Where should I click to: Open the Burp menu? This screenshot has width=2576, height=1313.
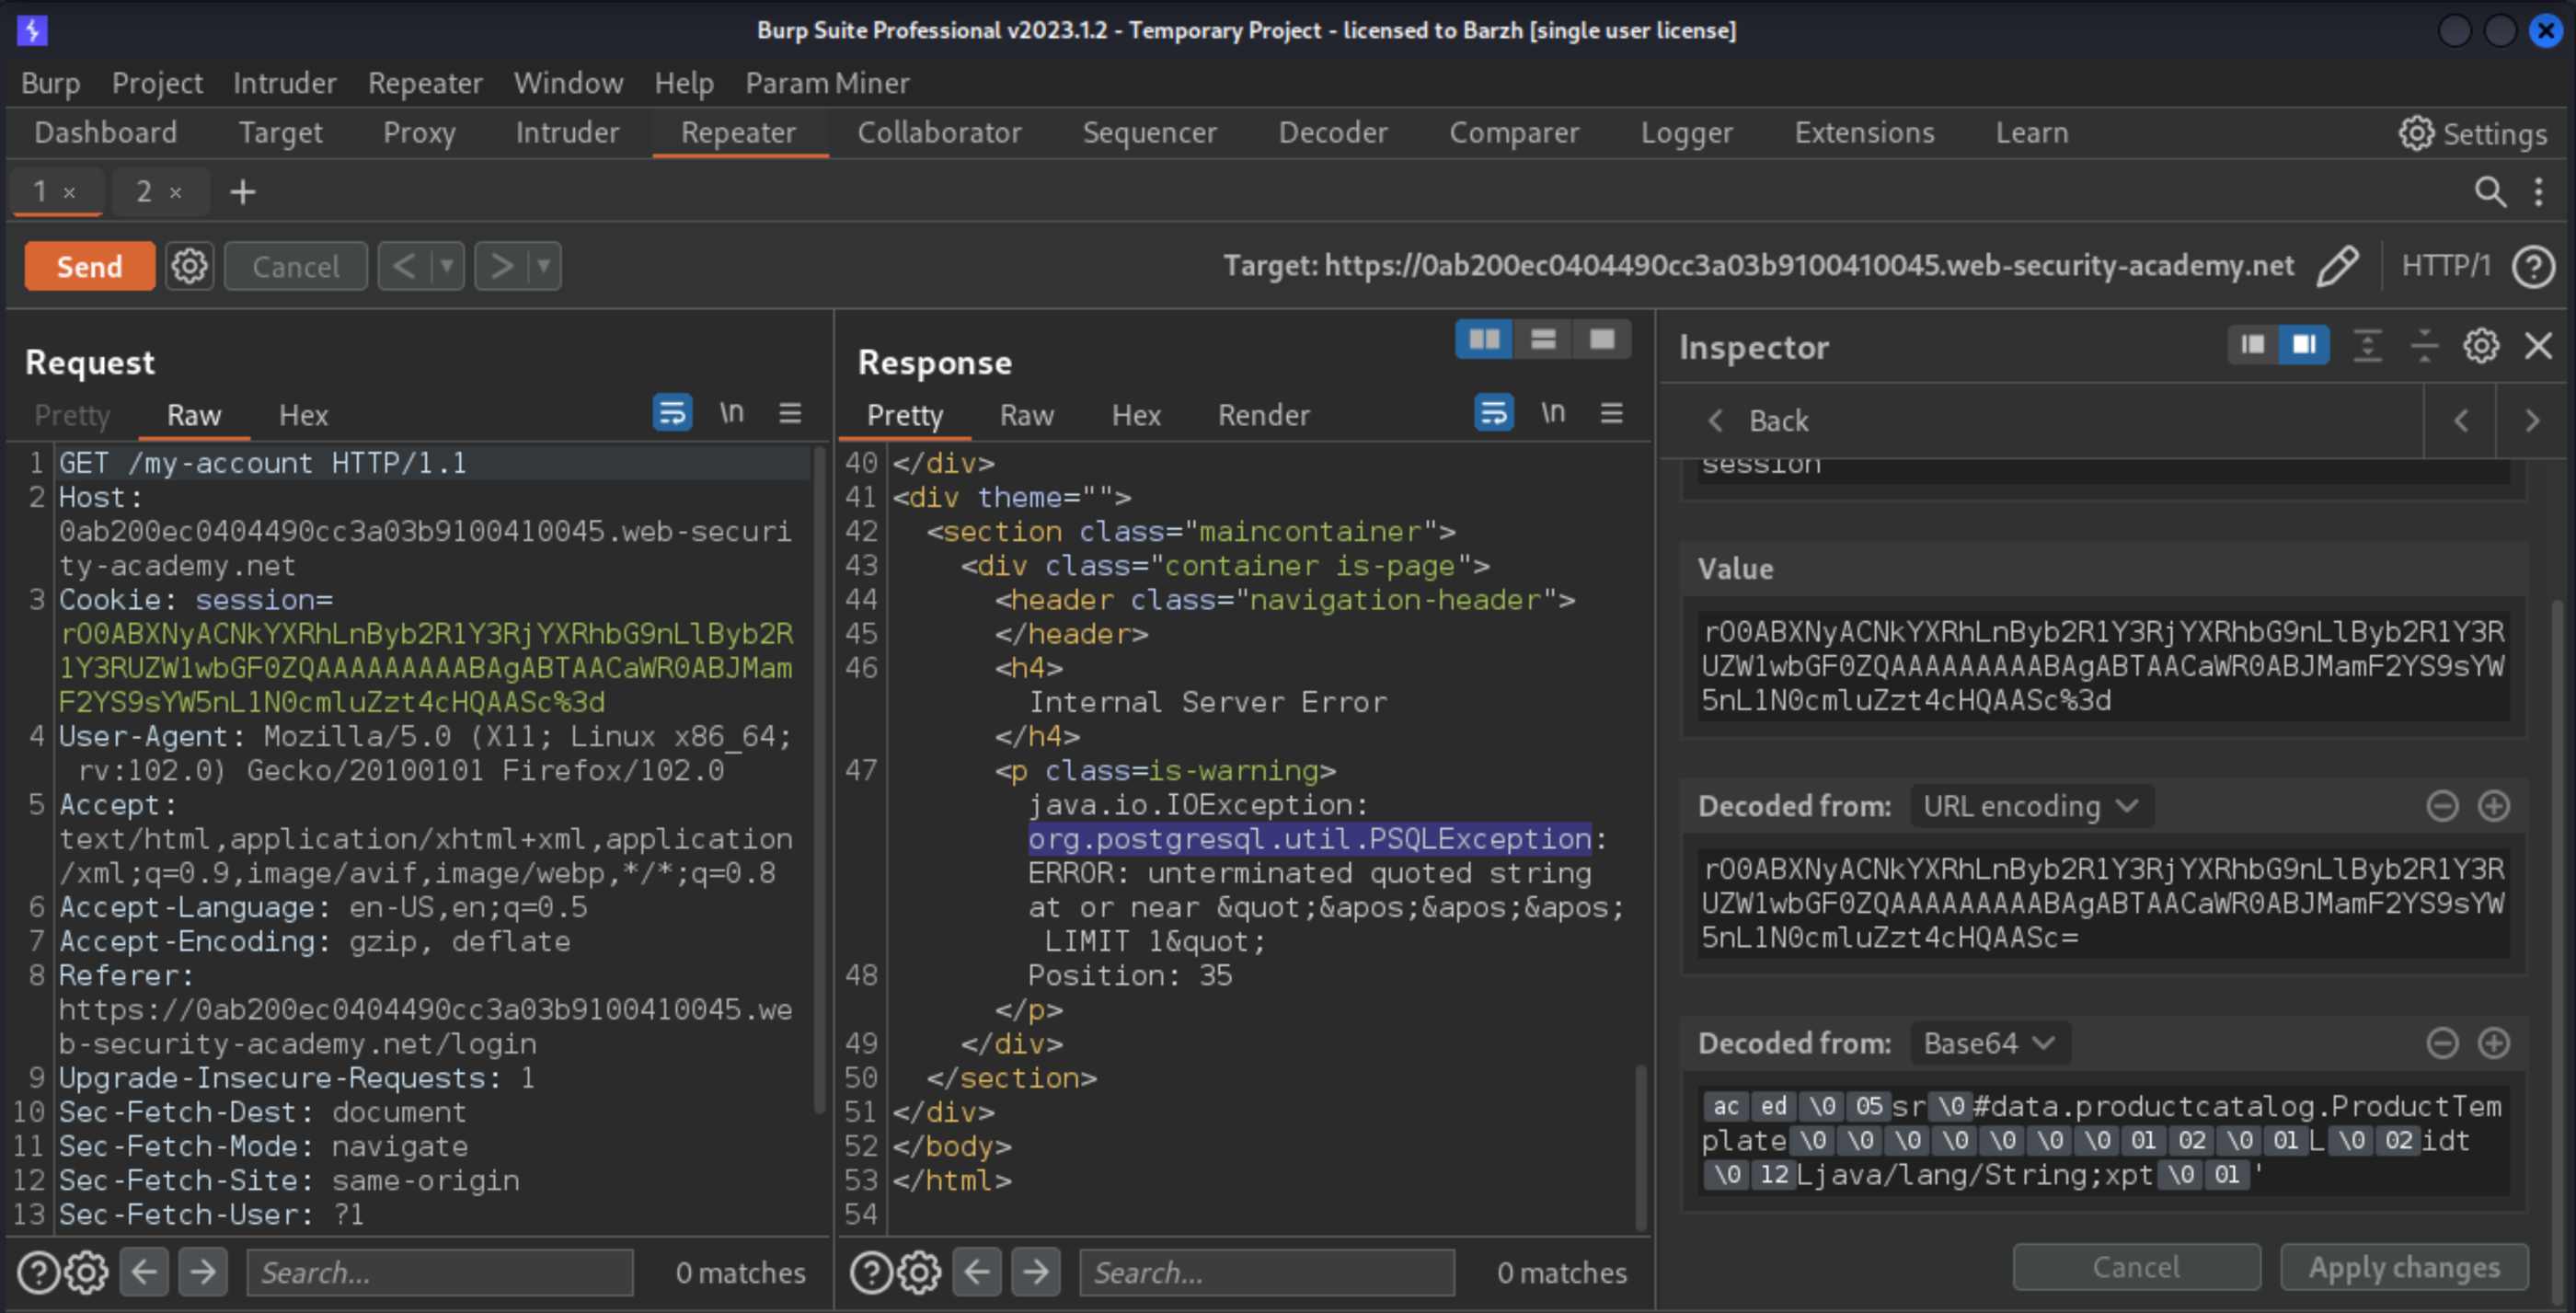coord(51,83)
